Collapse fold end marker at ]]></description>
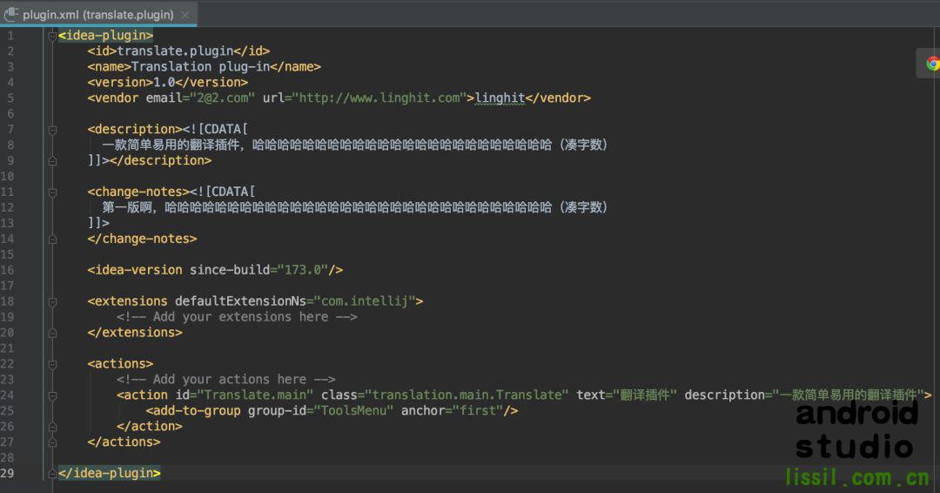940x493 pixels. click(x=52, y=161)
